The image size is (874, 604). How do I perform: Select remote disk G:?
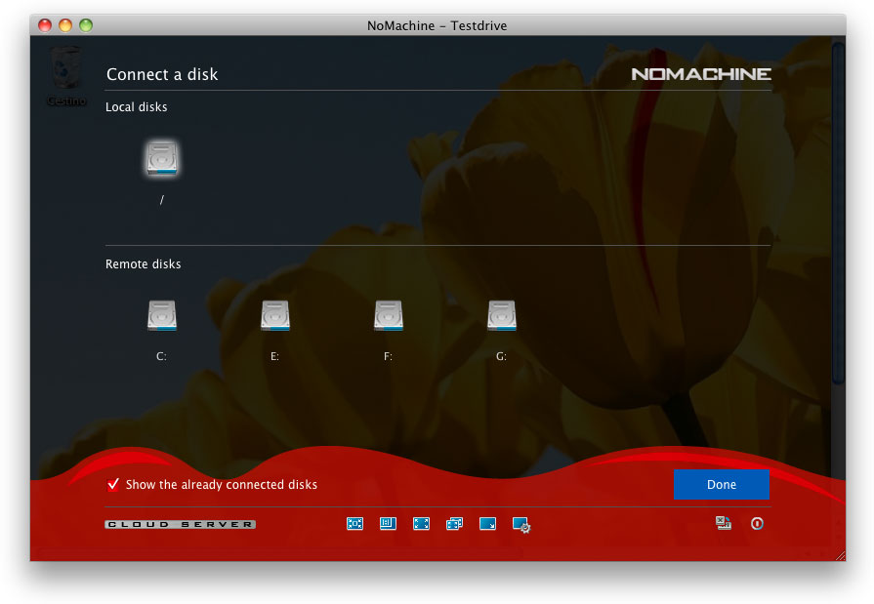[502, 316]
